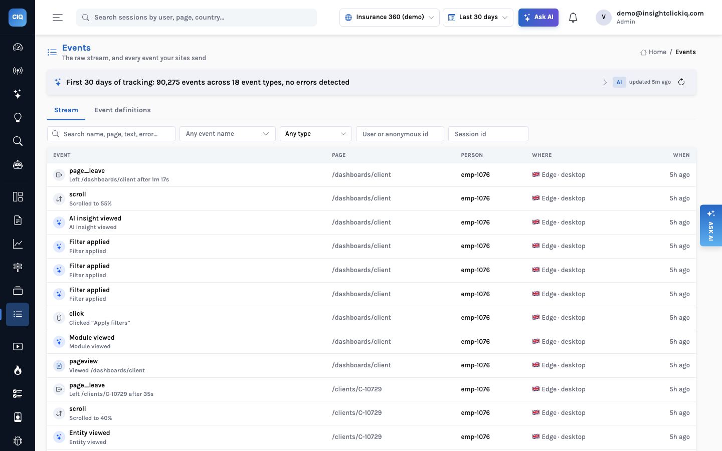Open the line chart sidebar icon
Screen dimensions: 722x451
pos(18,244)
